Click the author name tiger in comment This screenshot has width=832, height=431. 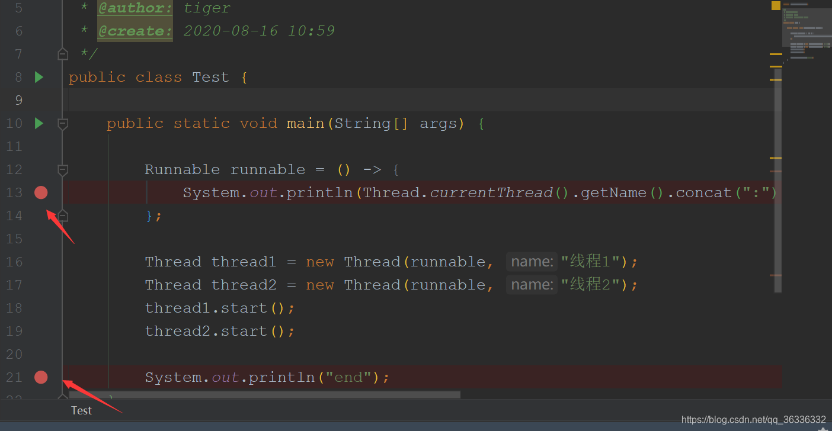tap(207, 8)
